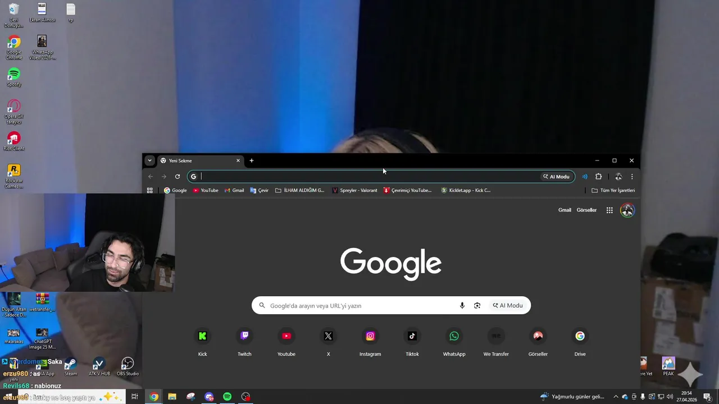The image size is (719, 404).
Task: Click the media control icon in Chrome toolbar
Action: tap(585, 176)
